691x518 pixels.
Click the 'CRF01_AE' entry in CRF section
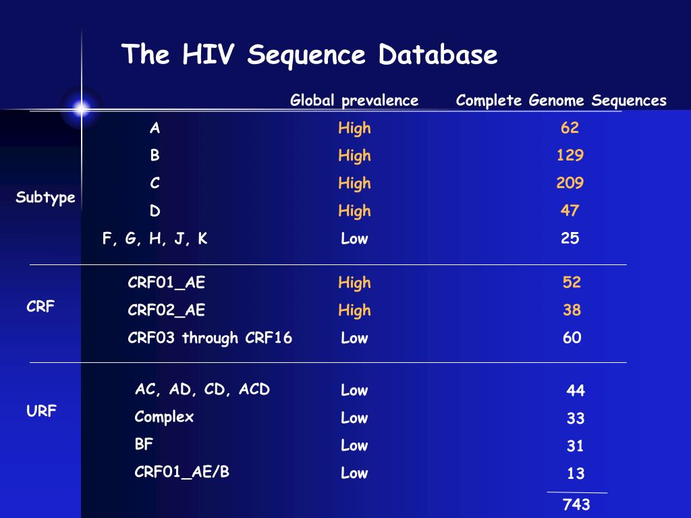click(166, 283)
